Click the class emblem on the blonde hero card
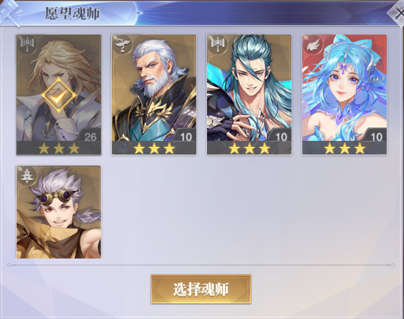The image size is (404, 319). click(27, 45)
